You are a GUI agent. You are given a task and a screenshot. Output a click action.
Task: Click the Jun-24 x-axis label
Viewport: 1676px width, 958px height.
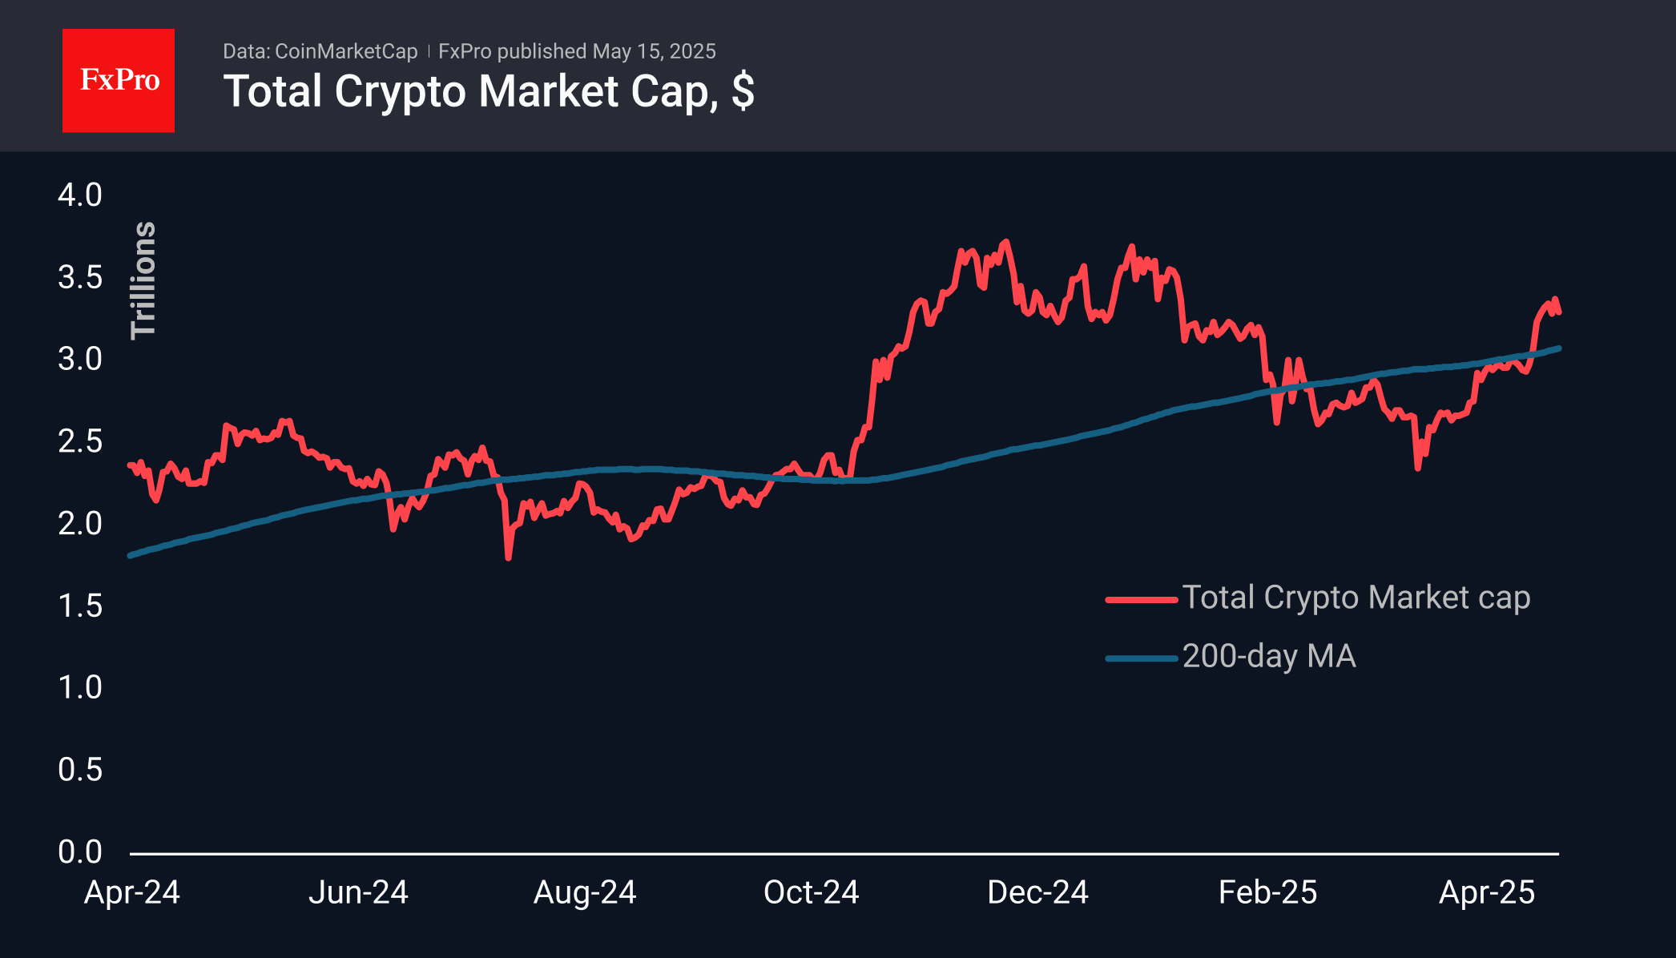click(x=358, y=892)
